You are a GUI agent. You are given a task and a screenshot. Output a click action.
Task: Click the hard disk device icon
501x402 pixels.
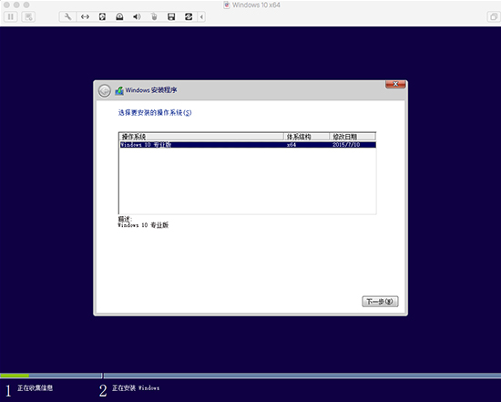(102, 16)
